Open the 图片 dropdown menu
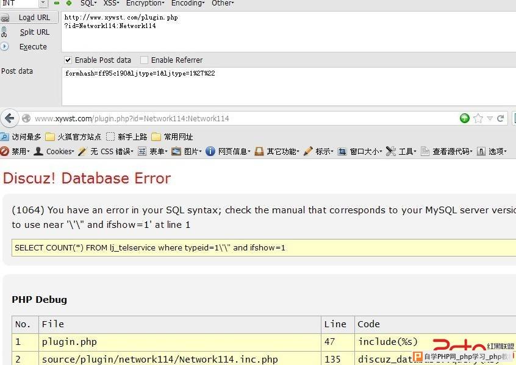 pos(193,151)
